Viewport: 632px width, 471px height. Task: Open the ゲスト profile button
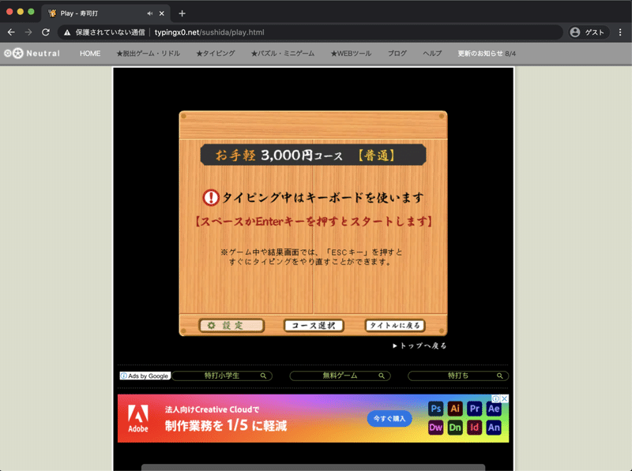click(x=587, y=32)
